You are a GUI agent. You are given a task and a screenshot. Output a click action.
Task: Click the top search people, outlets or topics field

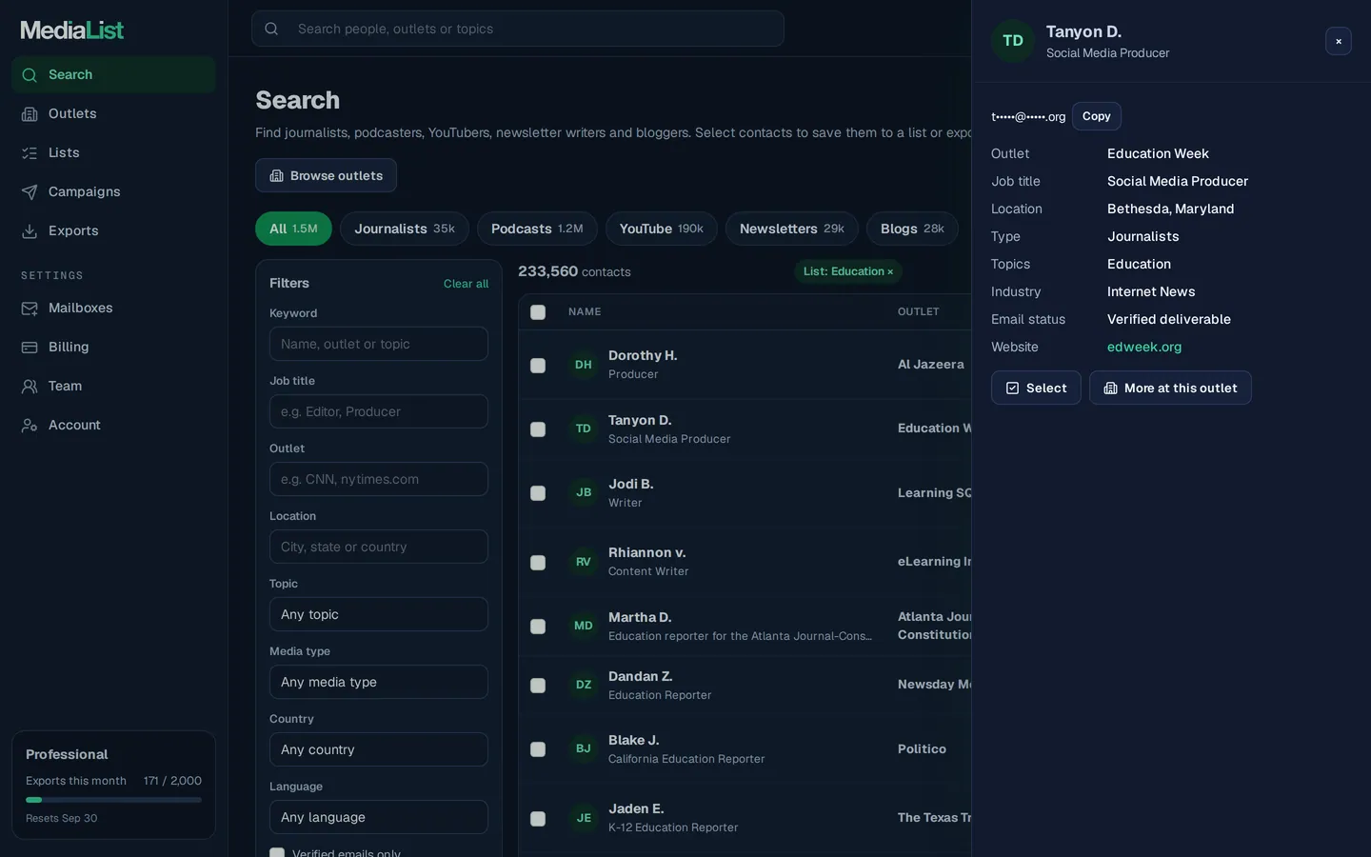[x=518, y=29]
